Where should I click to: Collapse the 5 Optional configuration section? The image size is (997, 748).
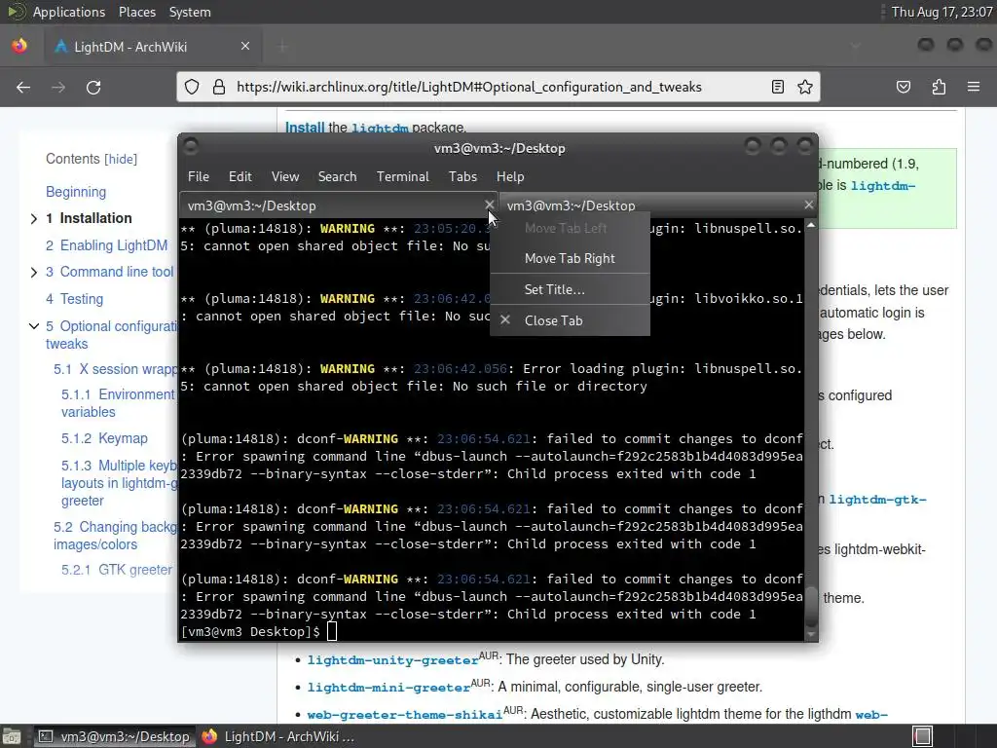[x=34, y=326]
